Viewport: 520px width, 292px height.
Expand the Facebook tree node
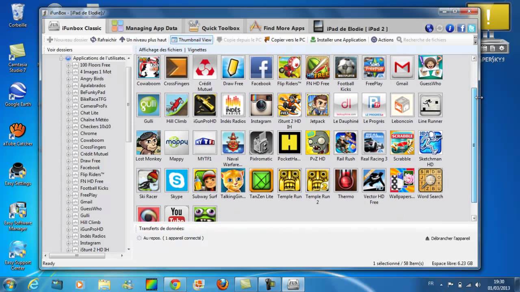tap(68, 167)
